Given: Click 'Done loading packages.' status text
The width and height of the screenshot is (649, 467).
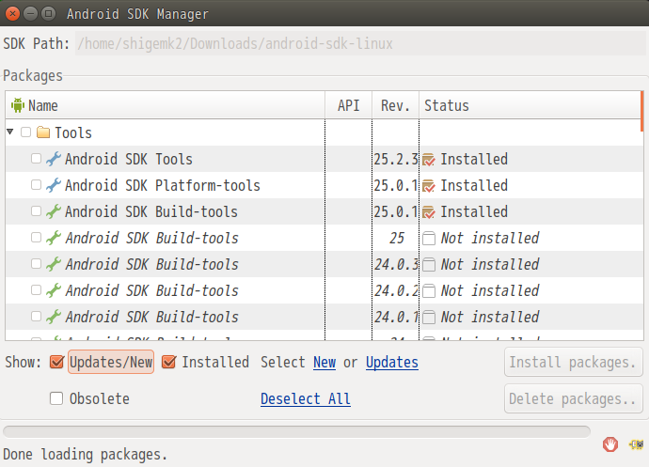Looking at the screenshot, I should (x=85, y=454).
